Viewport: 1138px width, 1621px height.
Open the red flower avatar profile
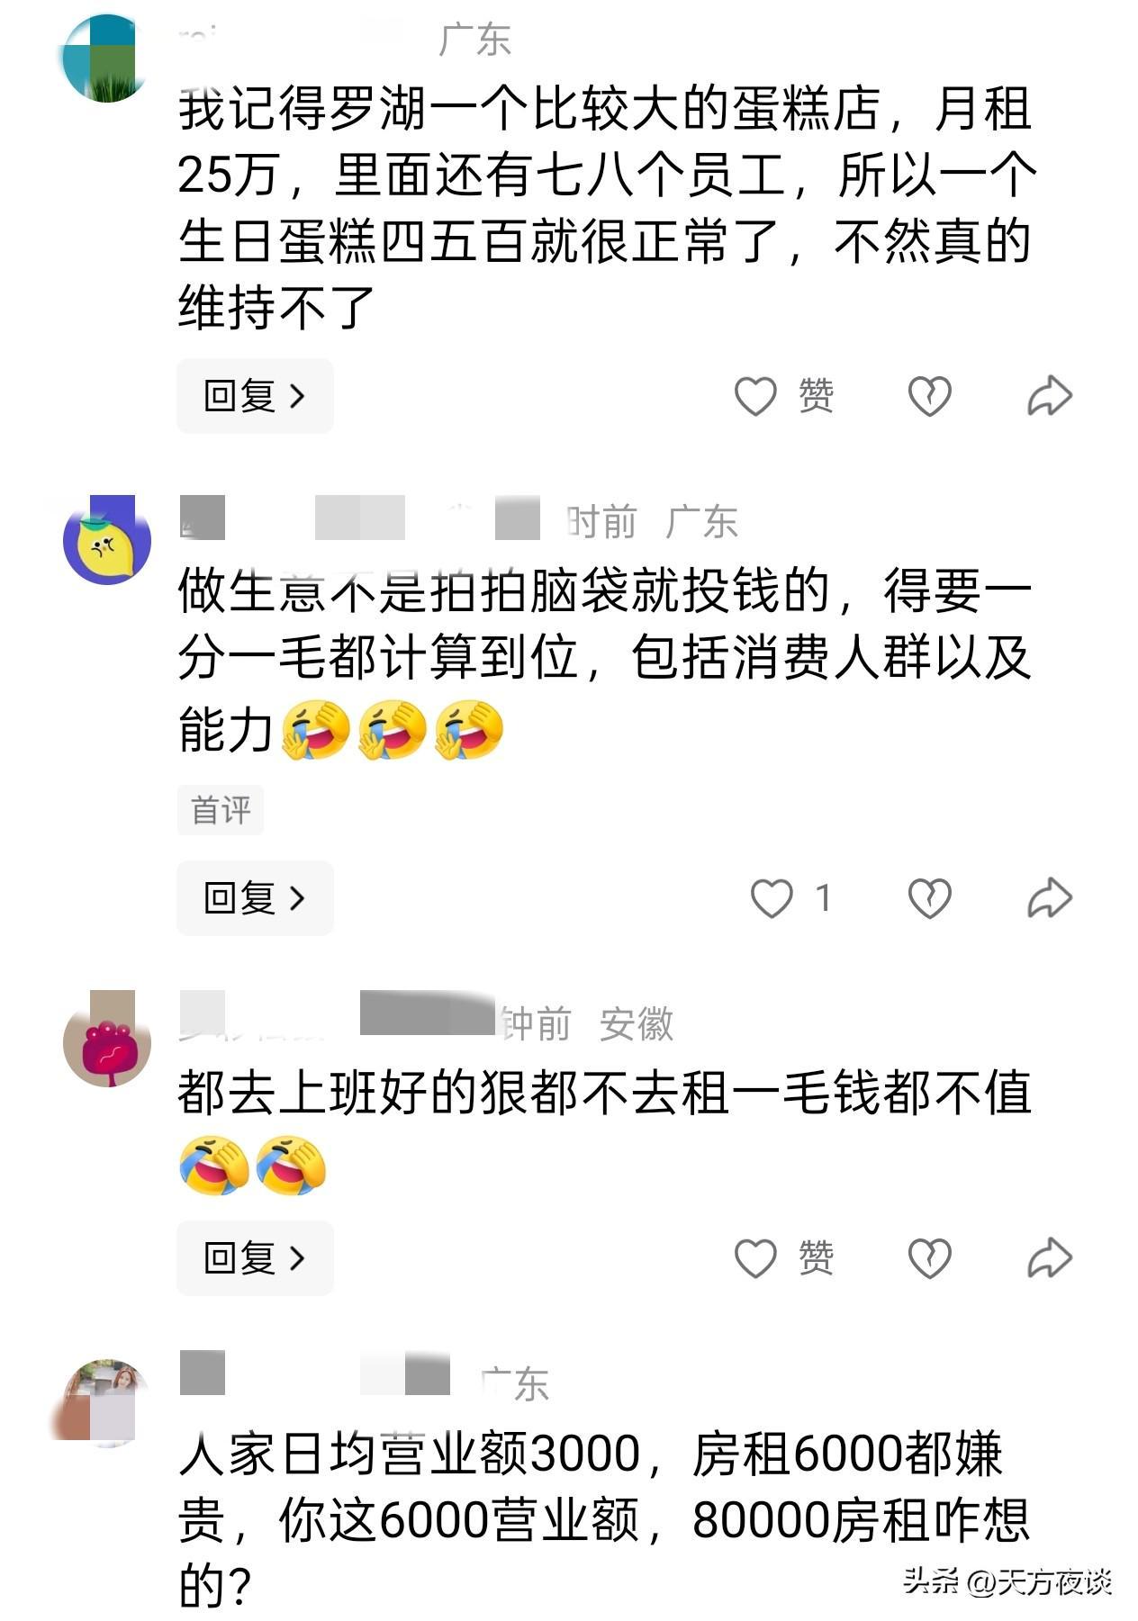pos(107,1039)
